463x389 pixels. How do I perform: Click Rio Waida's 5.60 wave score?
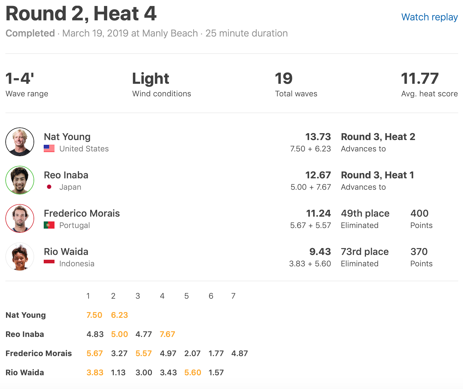pos(193,373)
